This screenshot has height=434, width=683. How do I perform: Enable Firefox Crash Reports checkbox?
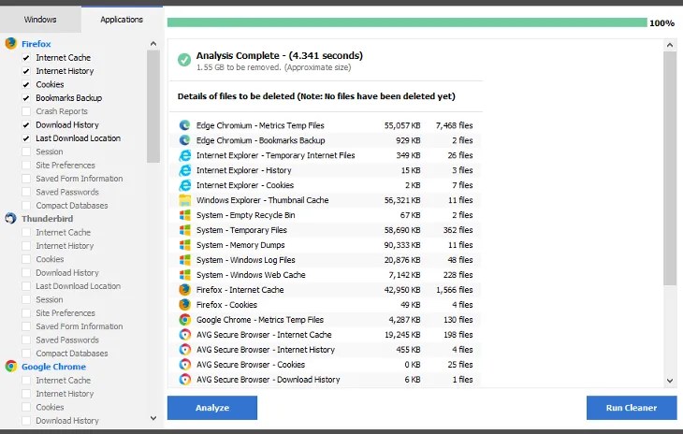pyautogui.click(x=26, y=111)
